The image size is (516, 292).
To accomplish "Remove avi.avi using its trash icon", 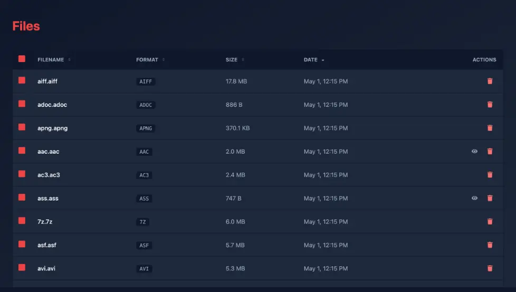I will point(490,268).
